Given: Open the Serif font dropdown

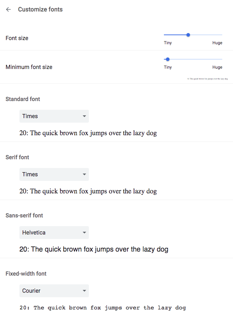Looking at the screenshot, I should click(54, 174).
